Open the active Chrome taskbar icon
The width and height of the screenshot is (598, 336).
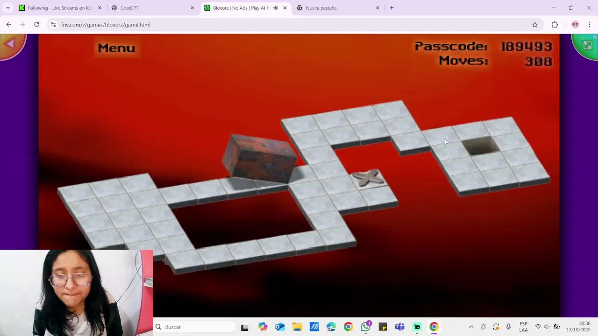coord(434,327)
